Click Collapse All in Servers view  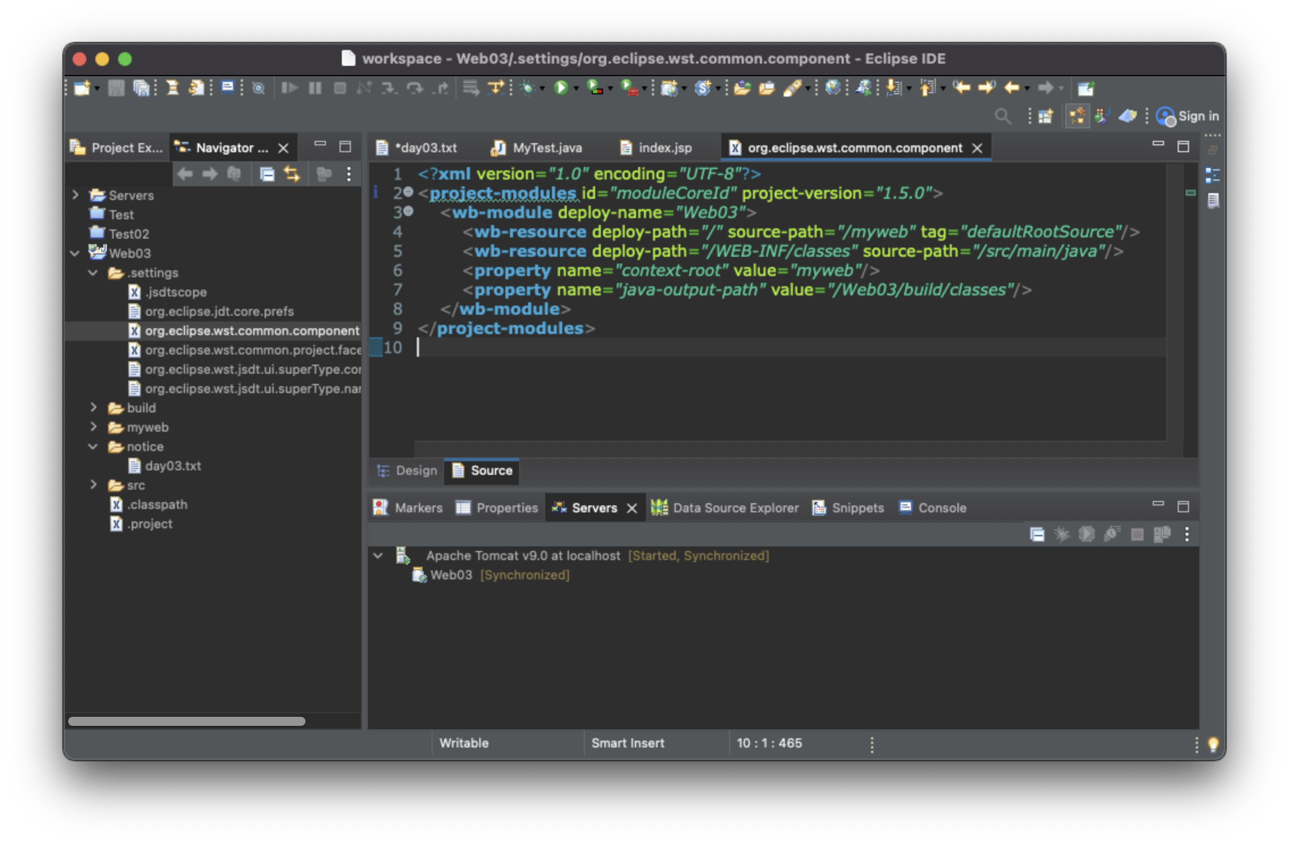pyautogui.click(x=1037, y=534)
